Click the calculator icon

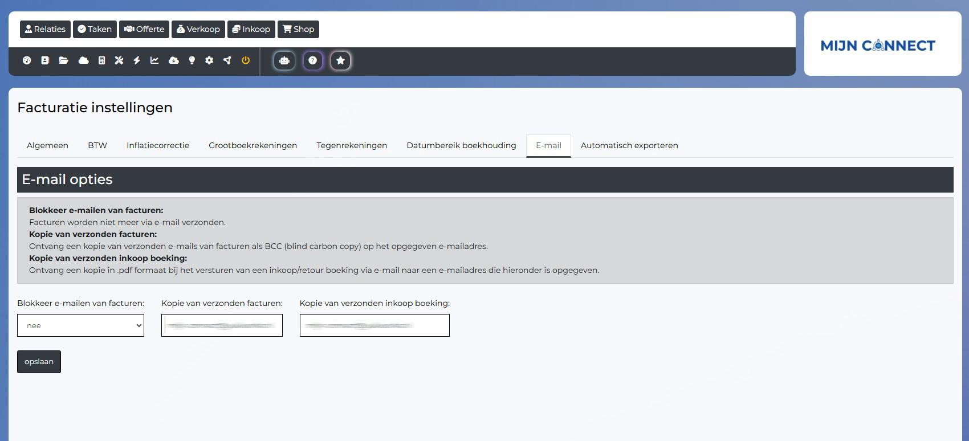(101, 60)
